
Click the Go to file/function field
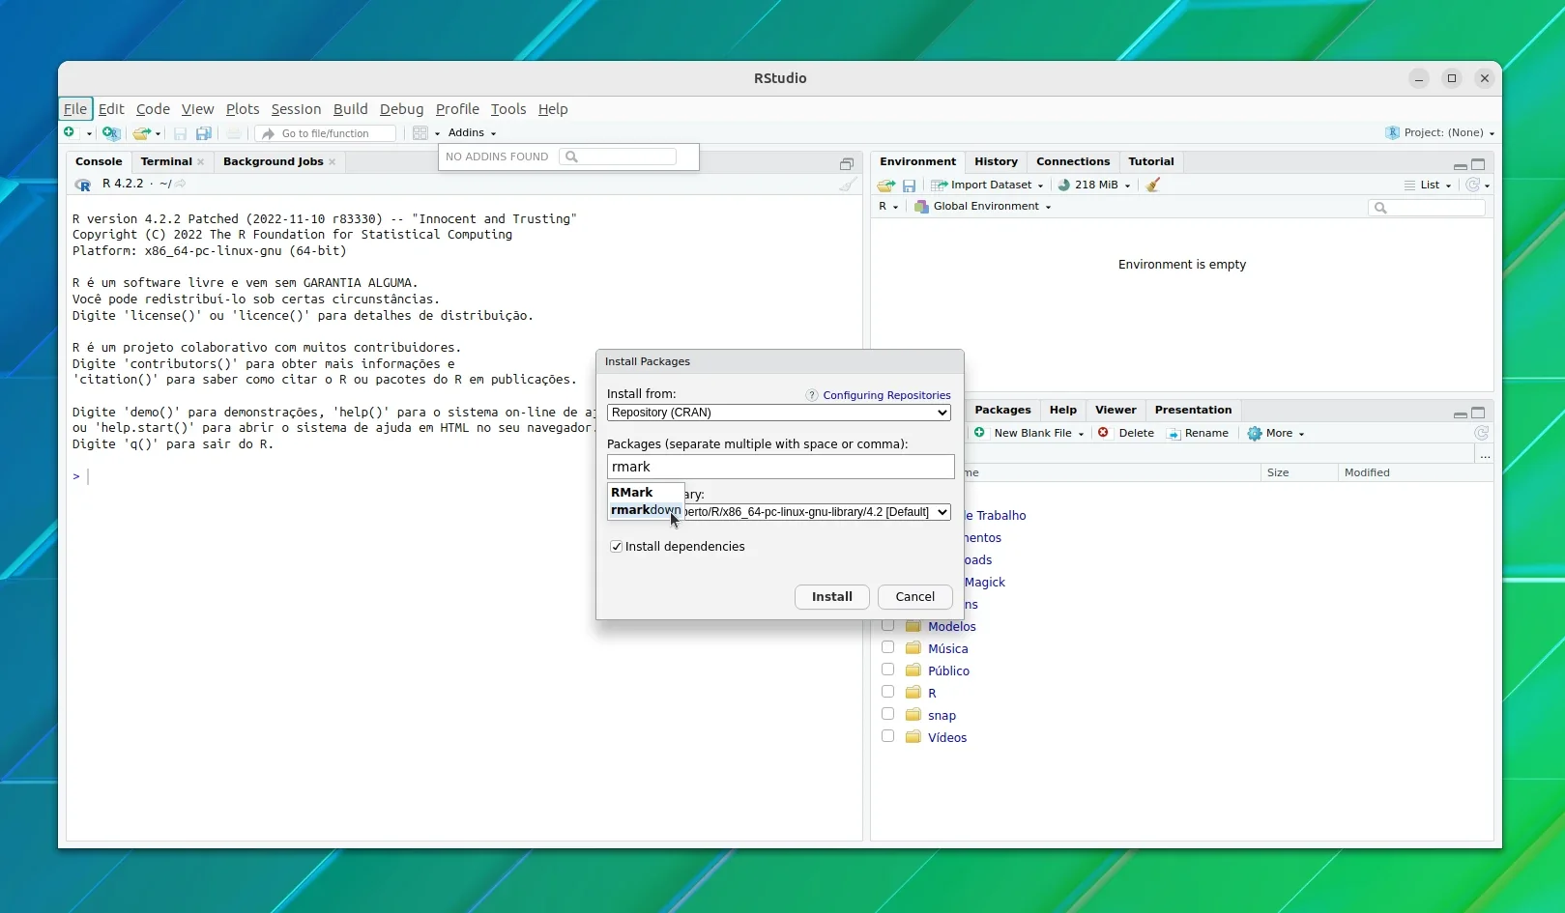tap(327, 133)
